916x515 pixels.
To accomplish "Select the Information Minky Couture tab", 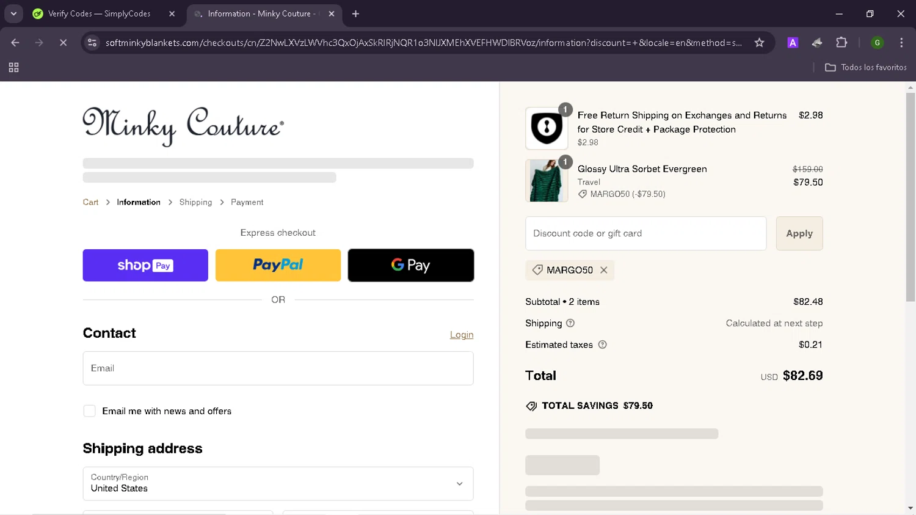I will click(264, 13).
